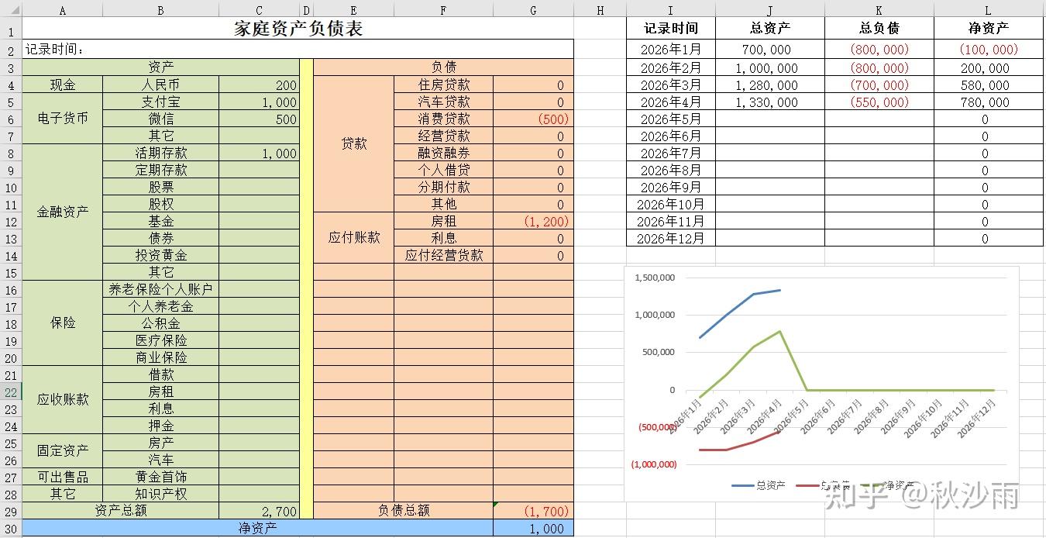Image resolution: width=1046 pixels, height=538 pixels.
Task: Click the 1,500,000 value axis label in the chart
Action: [655, 278]
